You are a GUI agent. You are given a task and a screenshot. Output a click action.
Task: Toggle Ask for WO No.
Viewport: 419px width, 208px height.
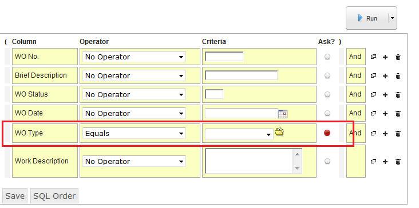point(327,57)
